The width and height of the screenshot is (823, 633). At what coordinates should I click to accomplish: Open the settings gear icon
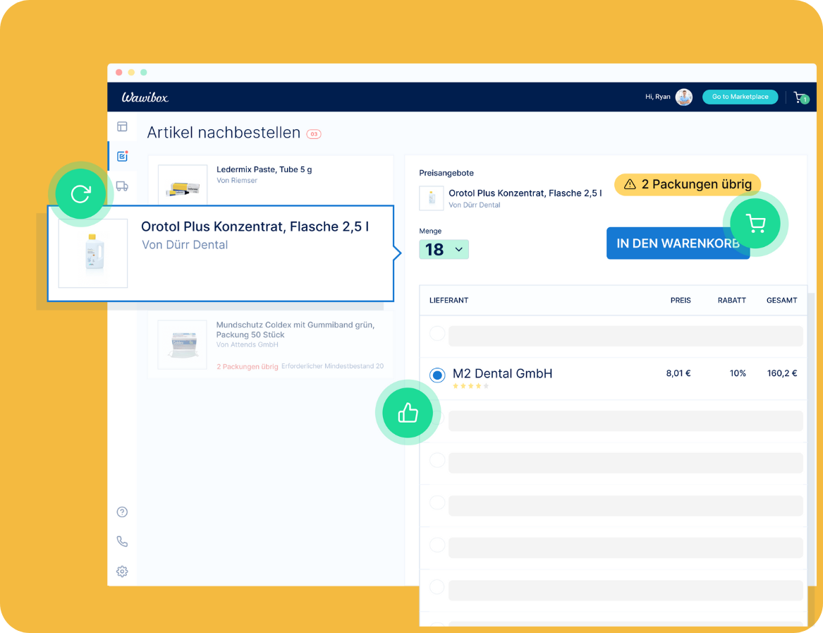pyautogui.click(x=122, y=572)
